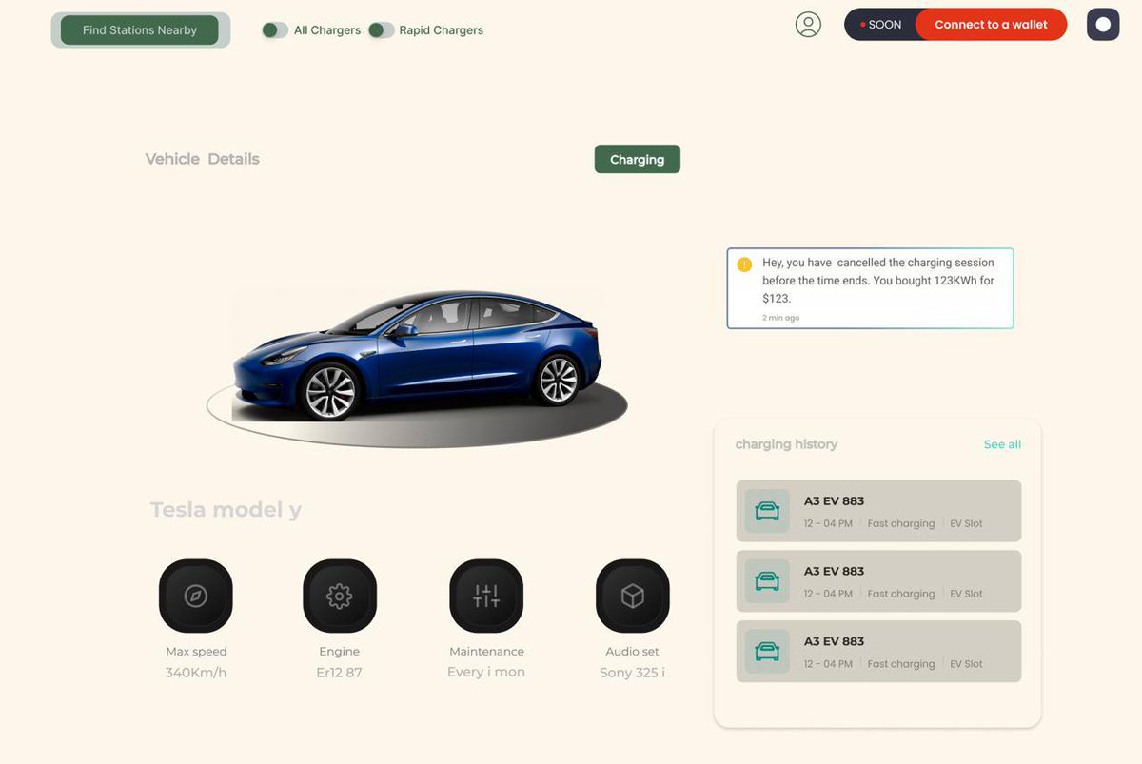The height and width of the screenshot is (764, 1142).
Task: Open the Maintenance sliders icon
Action: pyautogui.click(x=486, y=597)
